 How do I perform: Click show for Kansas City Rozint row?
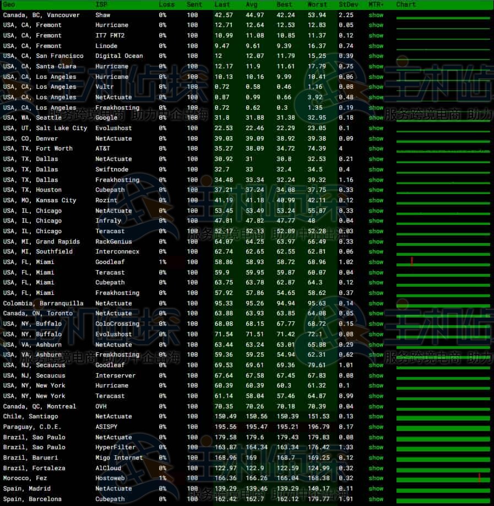[376, 200]
